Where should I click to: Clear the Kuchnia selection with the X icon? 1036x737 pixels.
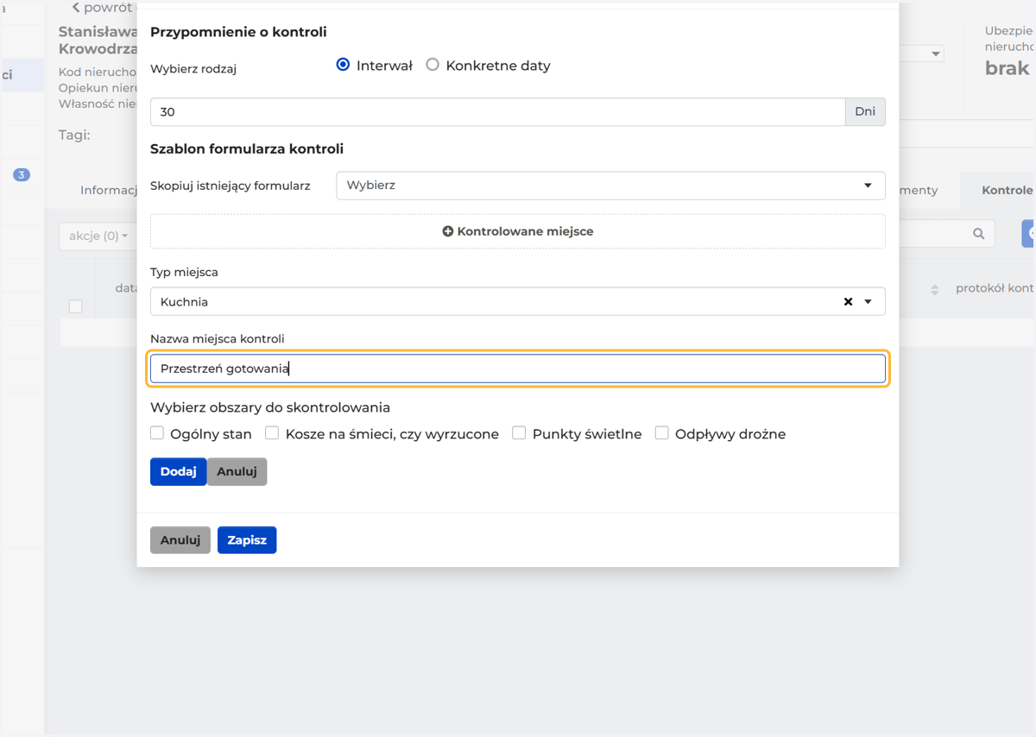(848, 302)
